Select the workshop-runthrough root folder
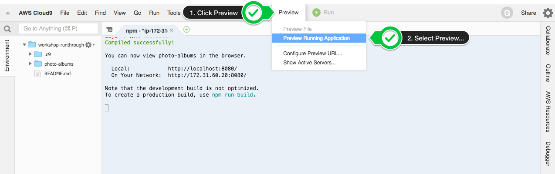The image size is (555, 174). click(x=61, y=45)
